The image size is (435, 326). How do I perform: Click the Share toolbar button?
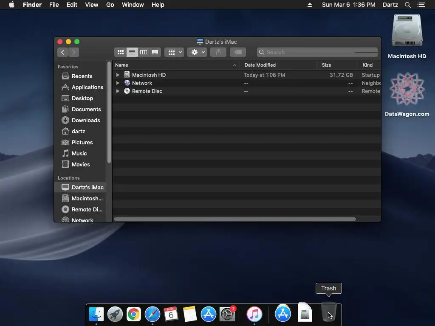click(218, 52)
